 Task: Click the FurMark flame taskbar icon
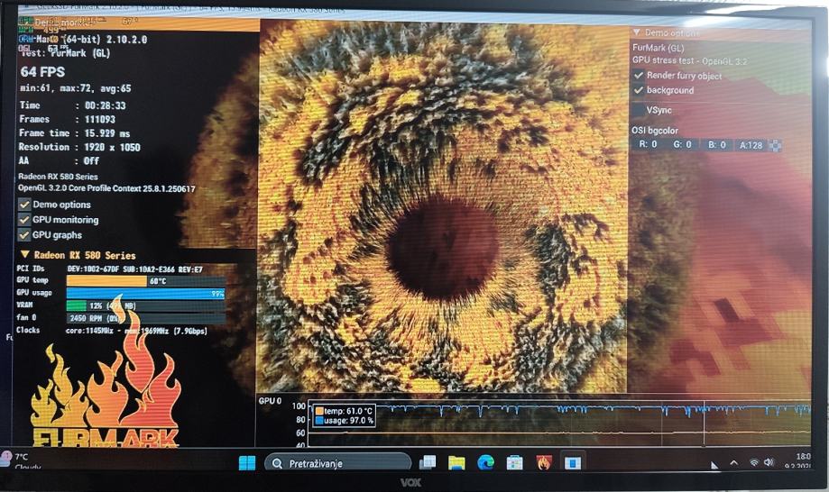click(544, 462)
